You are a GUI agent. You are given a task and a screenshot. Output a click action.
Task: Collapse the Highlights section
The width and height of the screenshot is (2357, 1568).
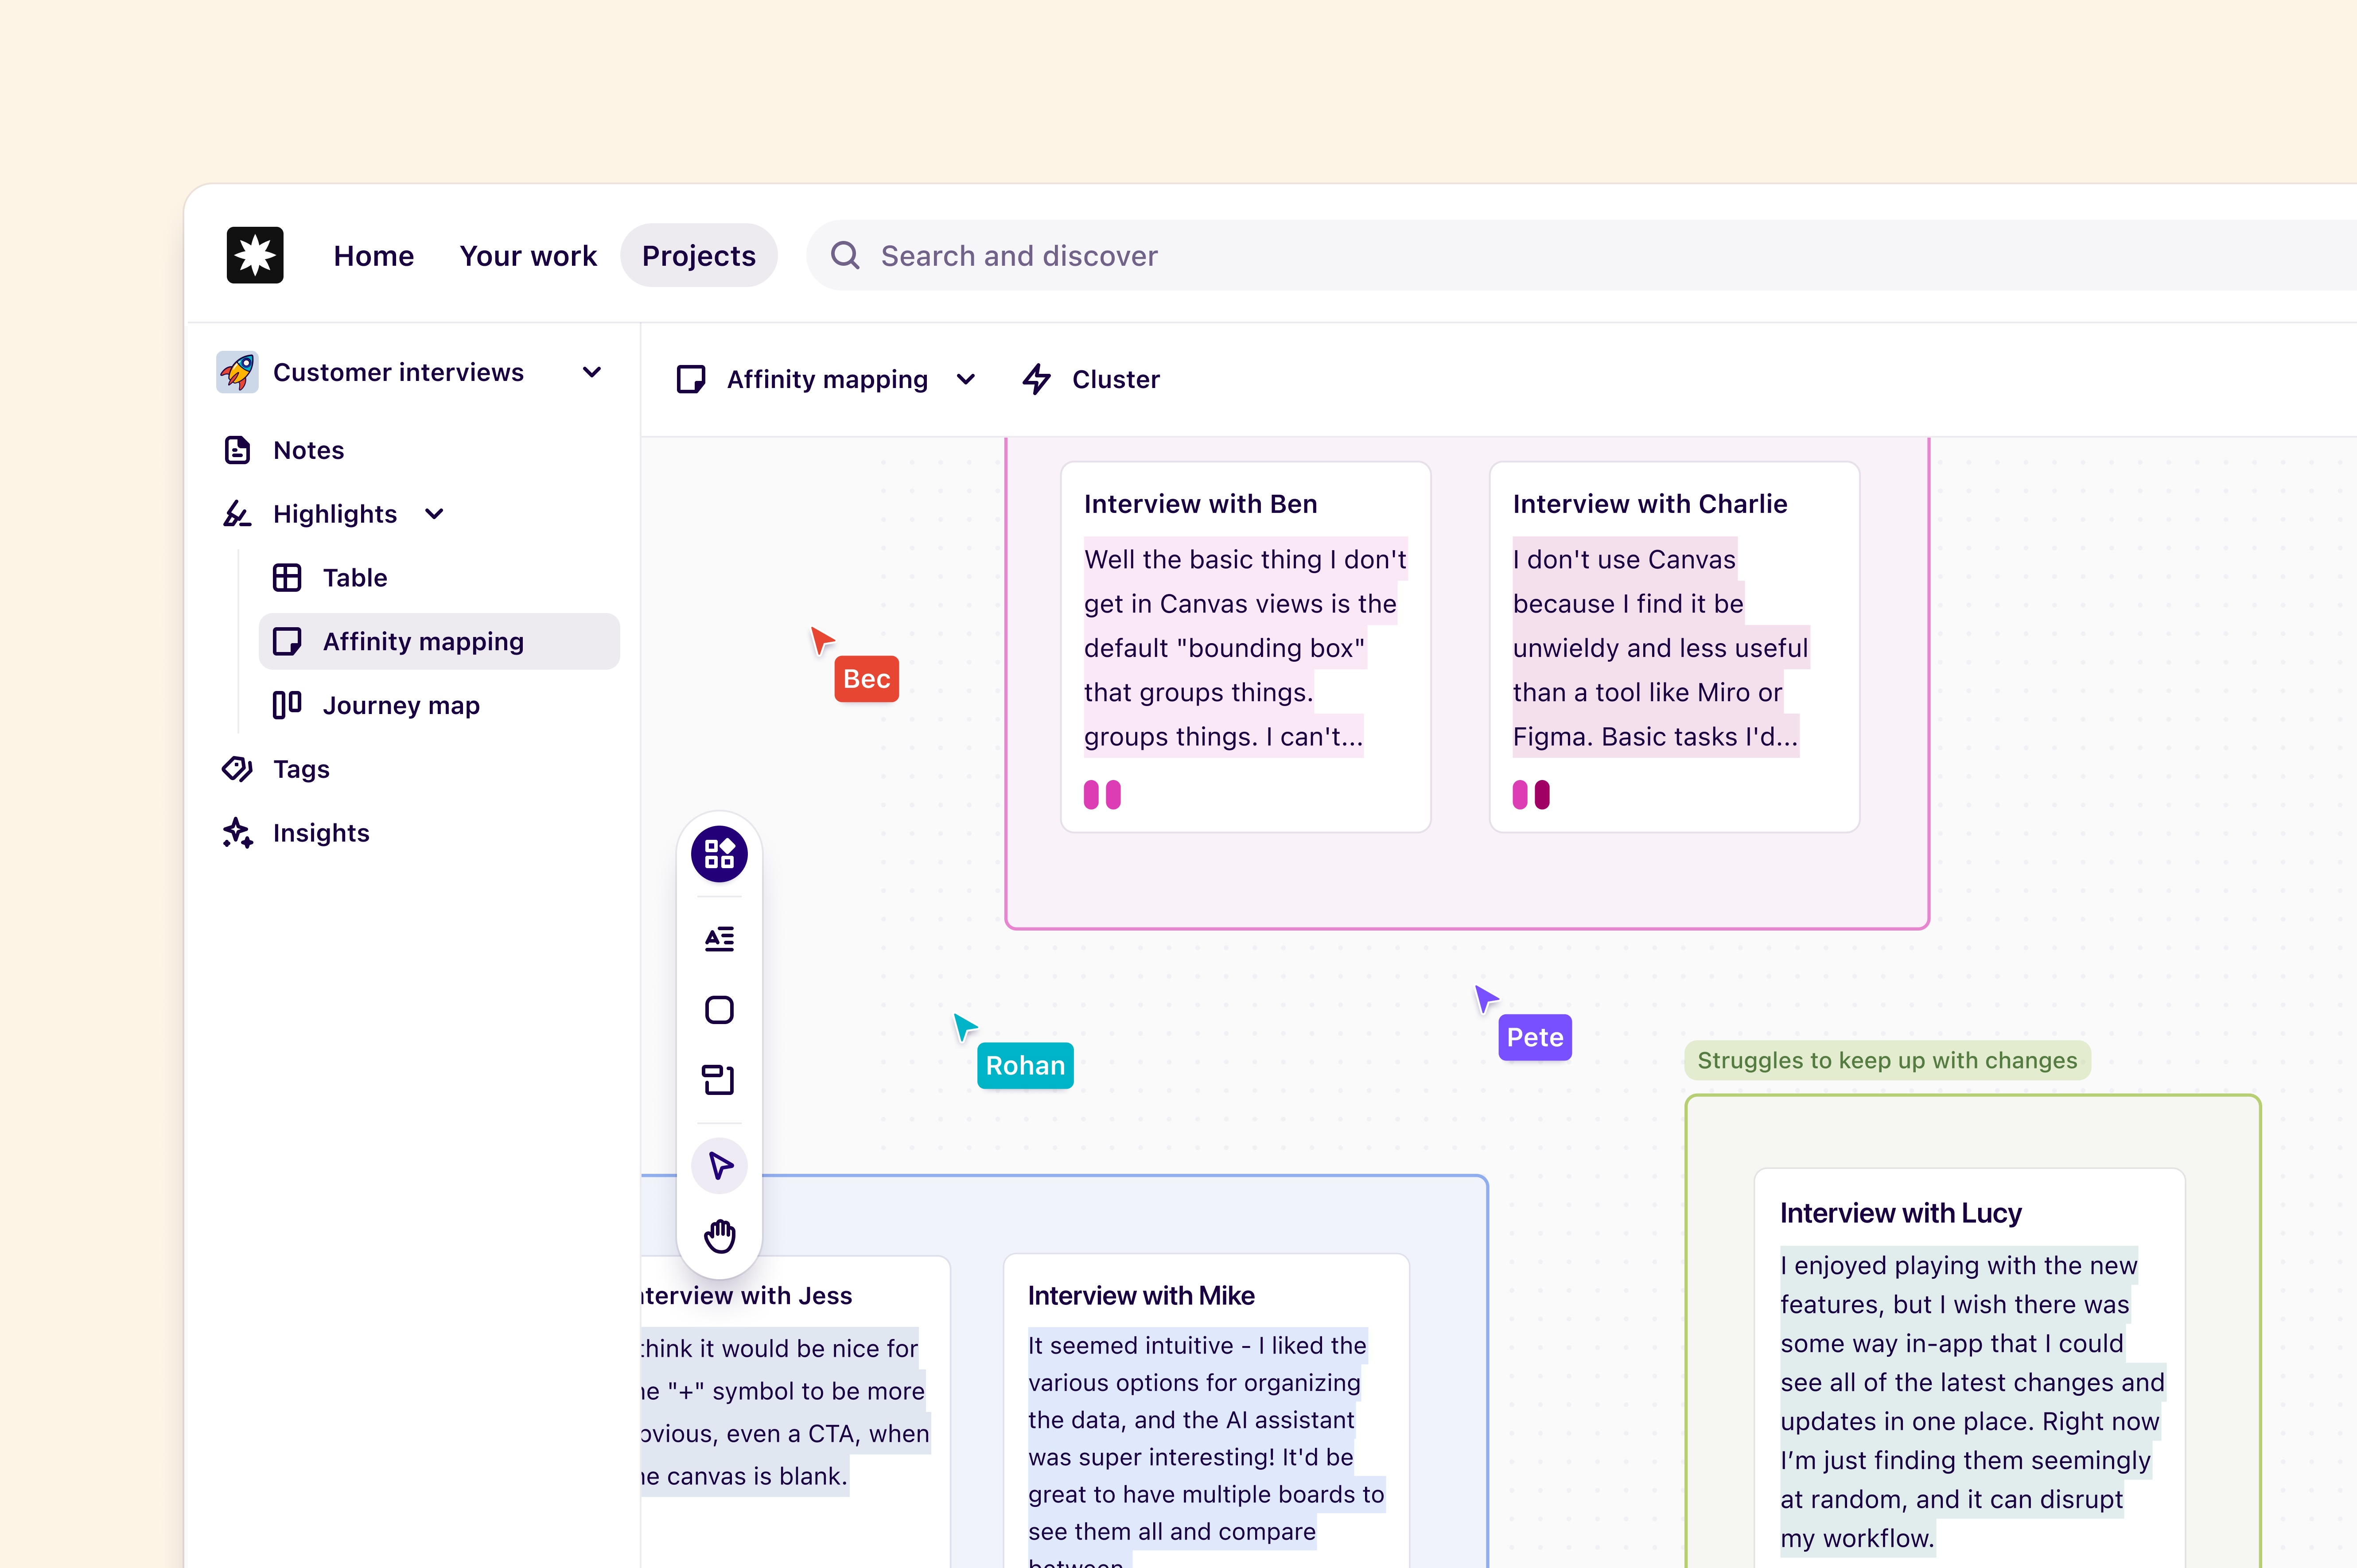coord(434,513)
